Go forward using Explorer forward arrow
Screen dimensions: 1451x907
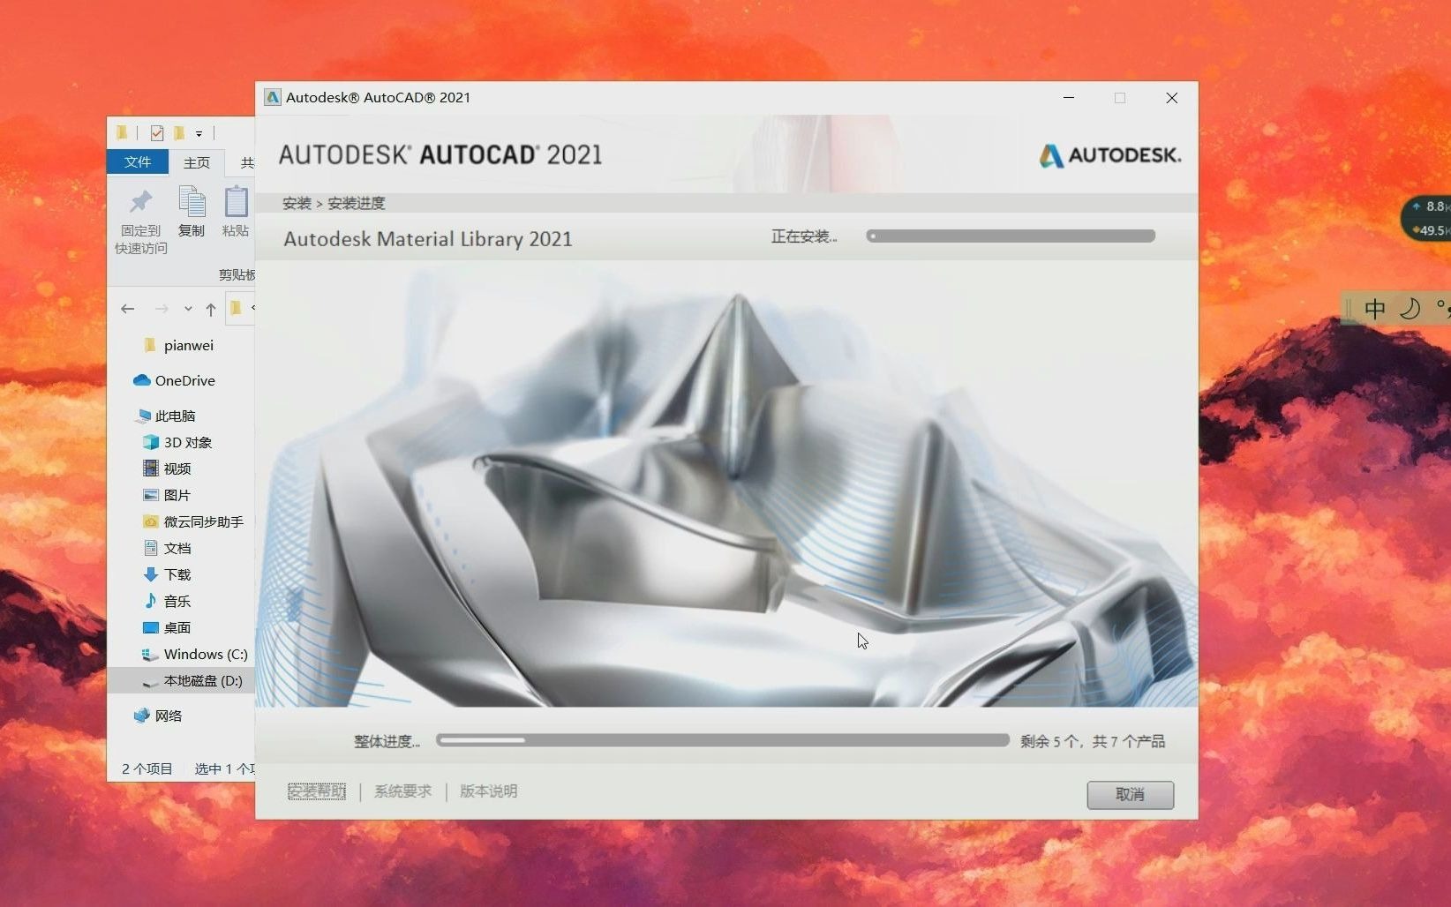[x=161, y=309]
